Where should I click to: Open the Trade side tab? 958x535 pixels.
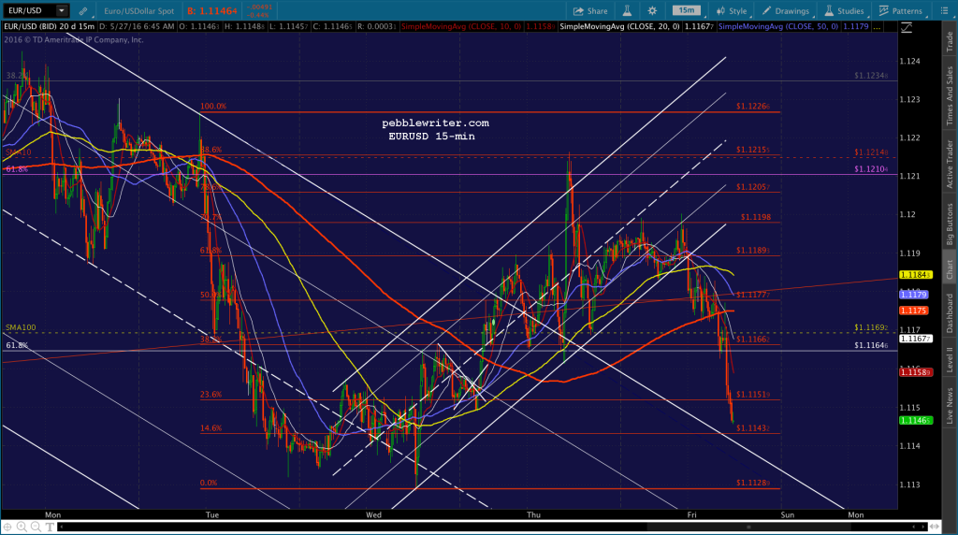(950, 41)
